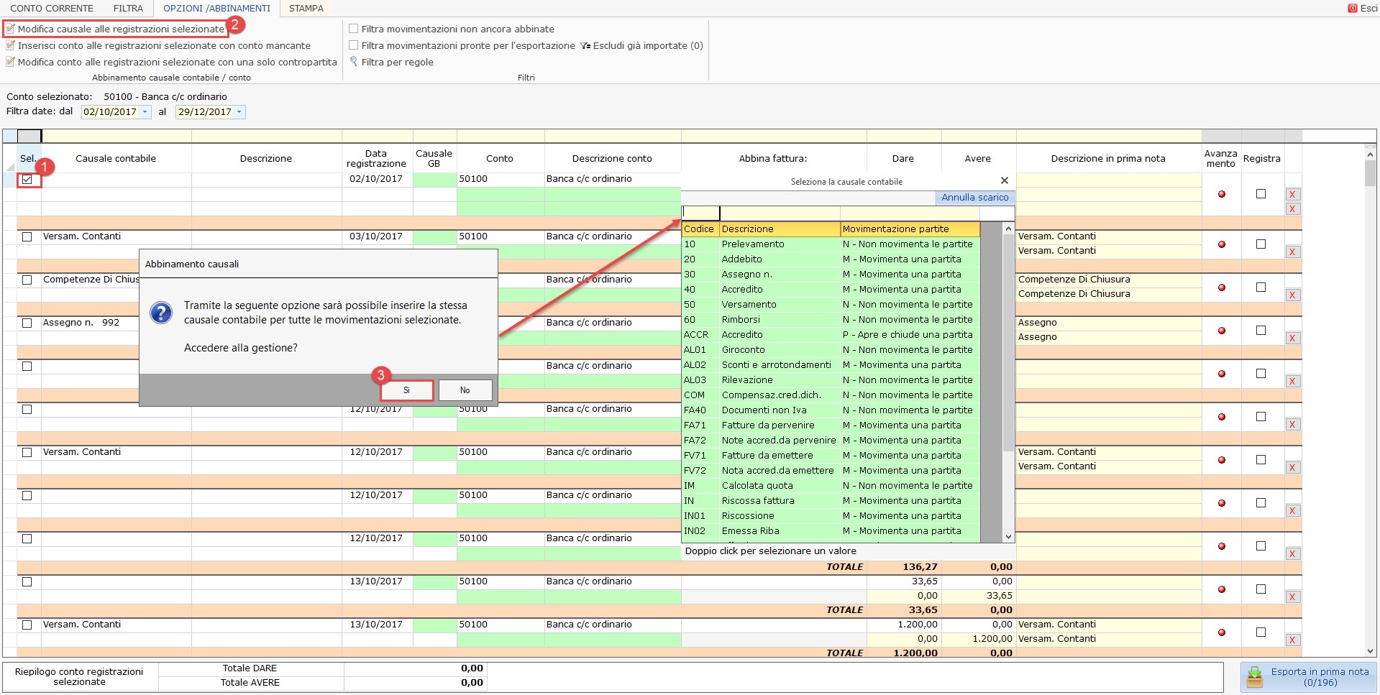Click down arrow of causale list scrollbar

[1008, 536]
